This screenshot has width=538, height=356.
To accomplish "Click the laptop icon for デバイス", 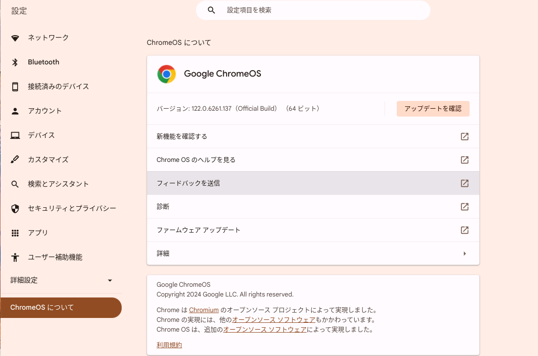I will click(15, 135).
